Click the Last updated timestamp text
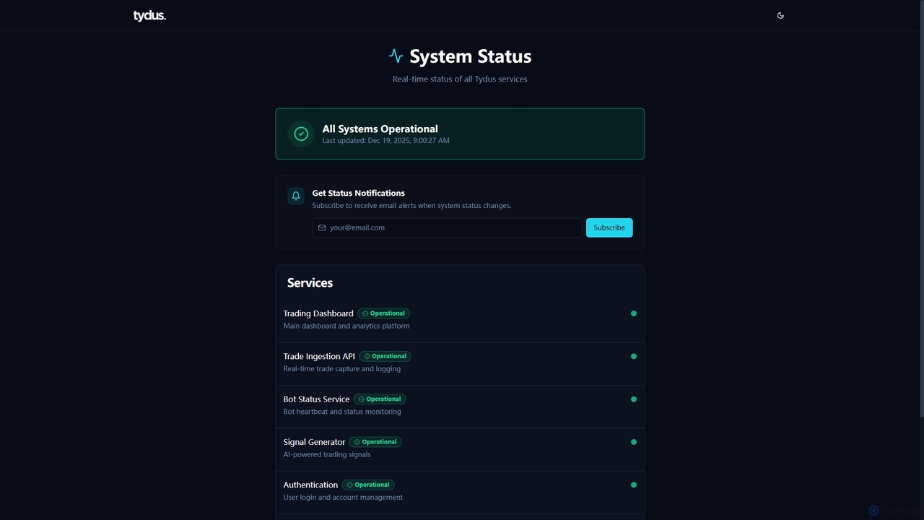924x520 pixels. [x=385, y=140]
